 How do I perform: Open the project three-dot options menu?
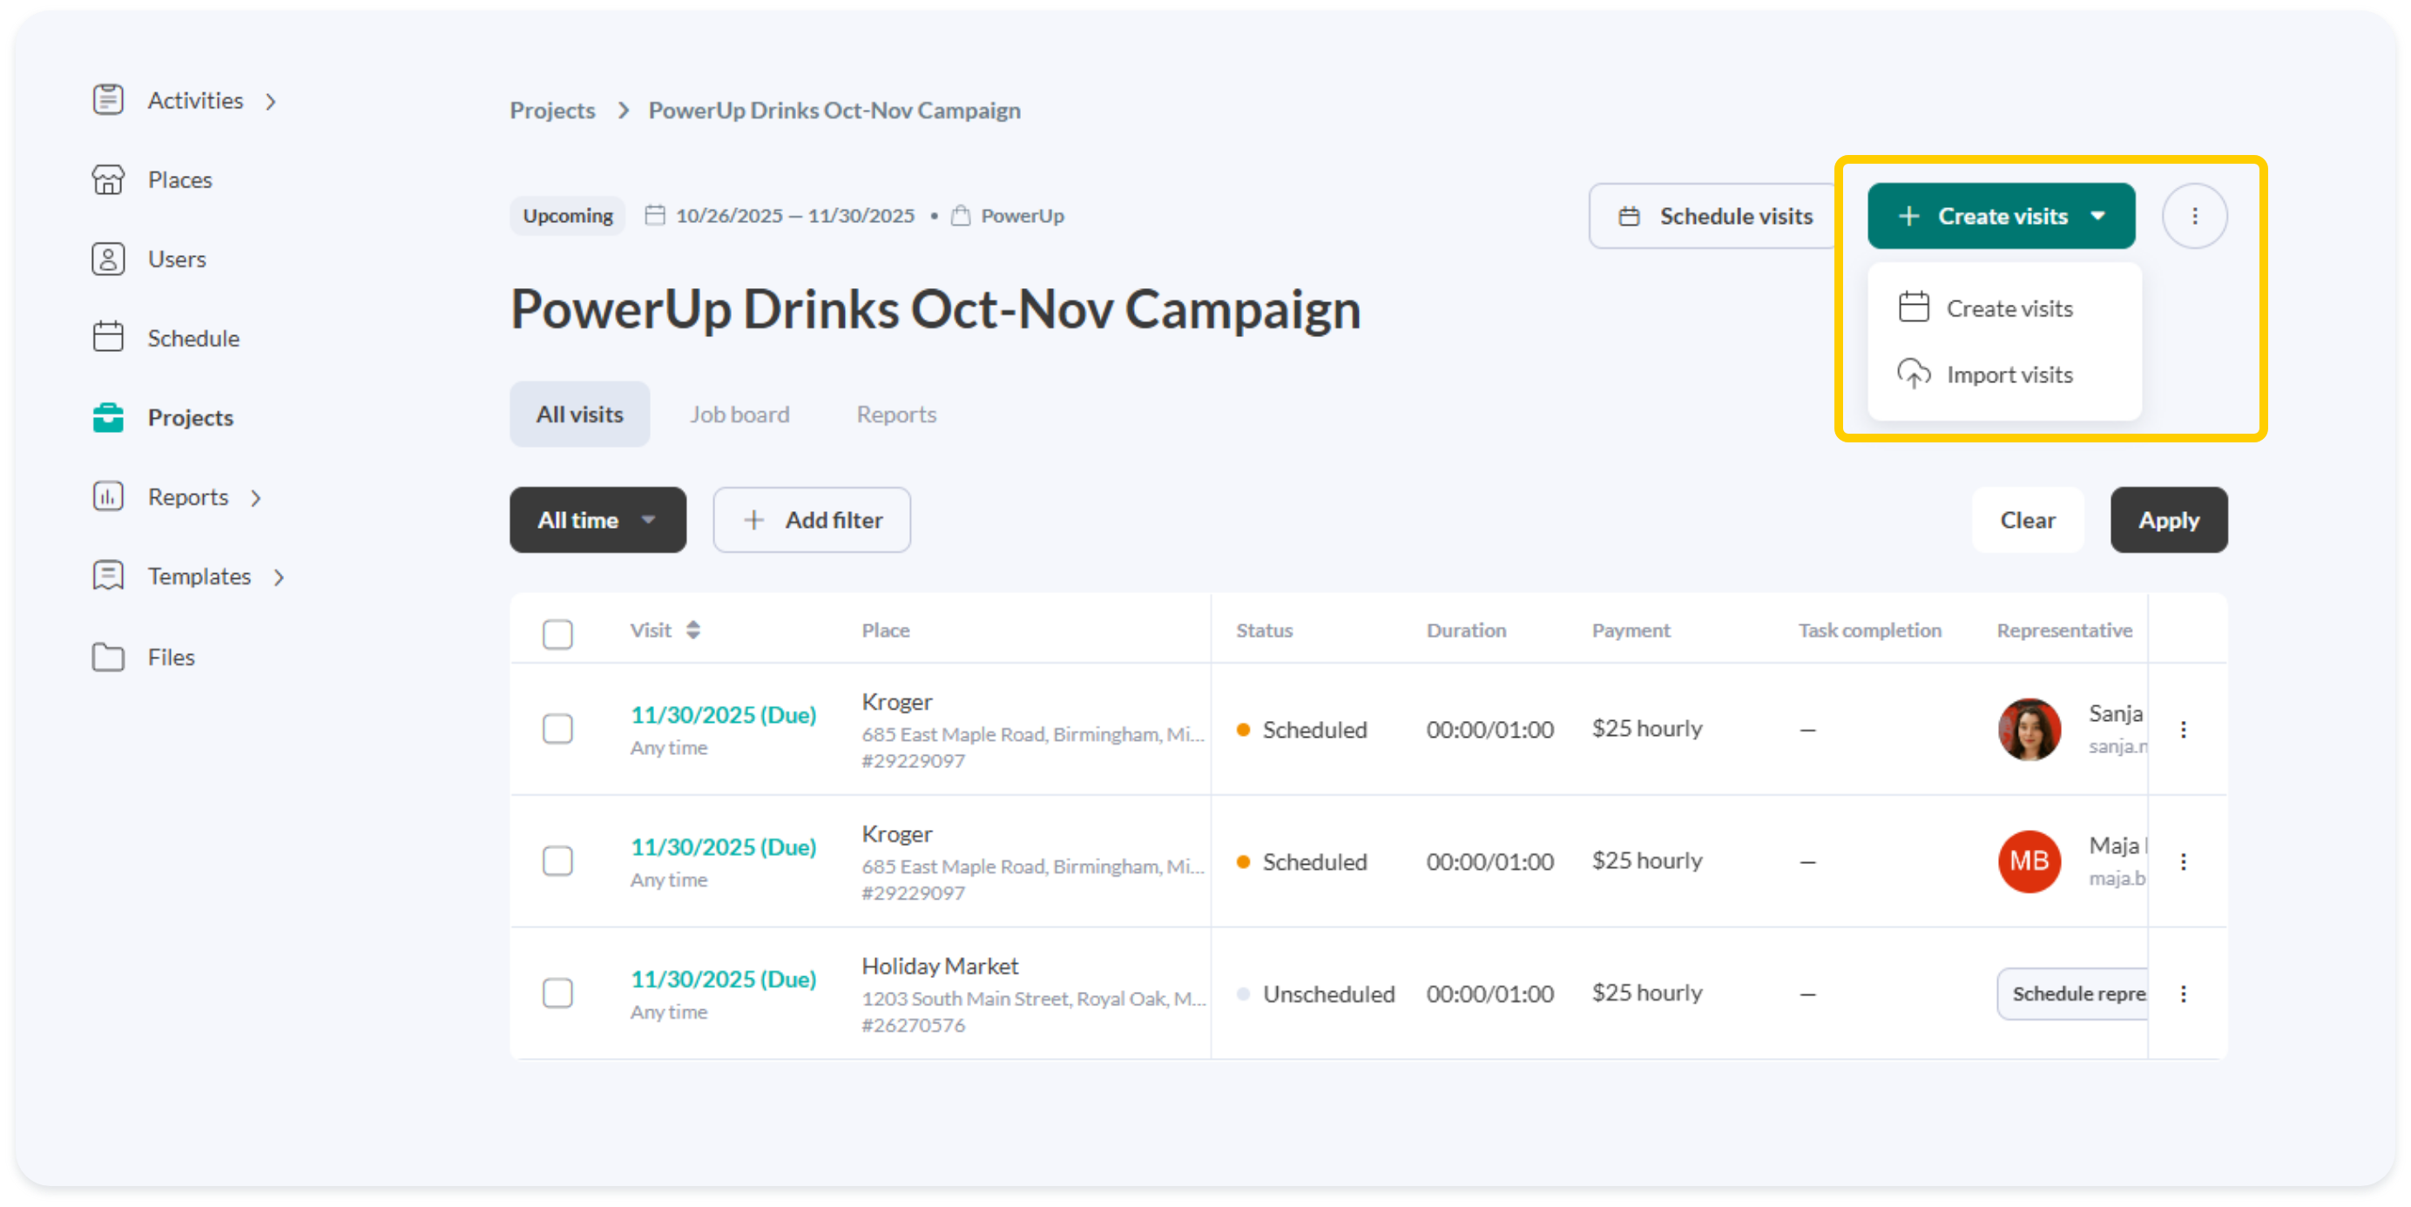point(2194,216)
